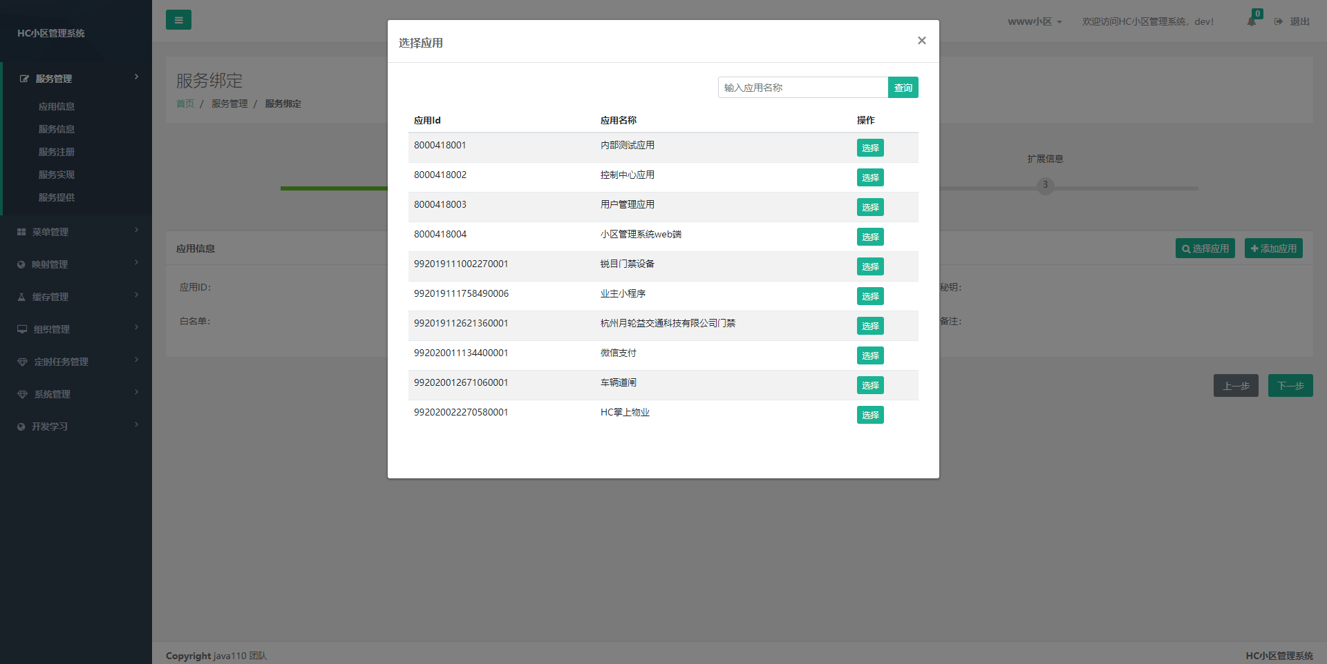Click the 菜单管理 grid icon in sidebar
The width and height of the screenshot is (1327, 664).
(x=21, y=232)
